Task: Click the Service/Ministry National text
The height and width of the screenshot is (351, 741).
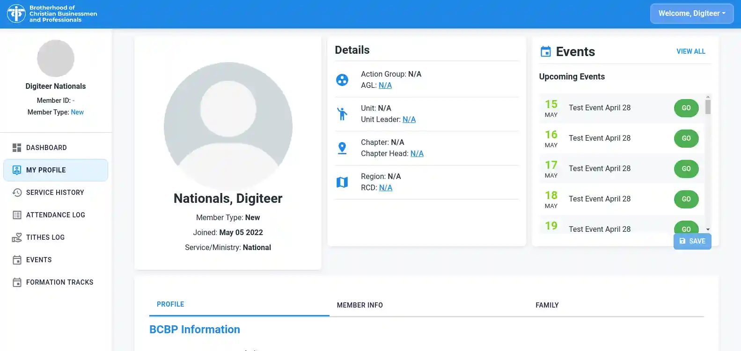Action: [228, 248]
